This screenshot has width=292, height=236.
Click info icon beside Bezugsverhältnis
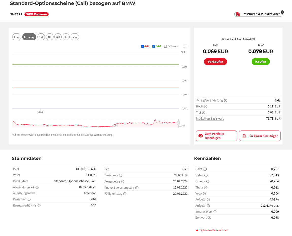(39, 206)
